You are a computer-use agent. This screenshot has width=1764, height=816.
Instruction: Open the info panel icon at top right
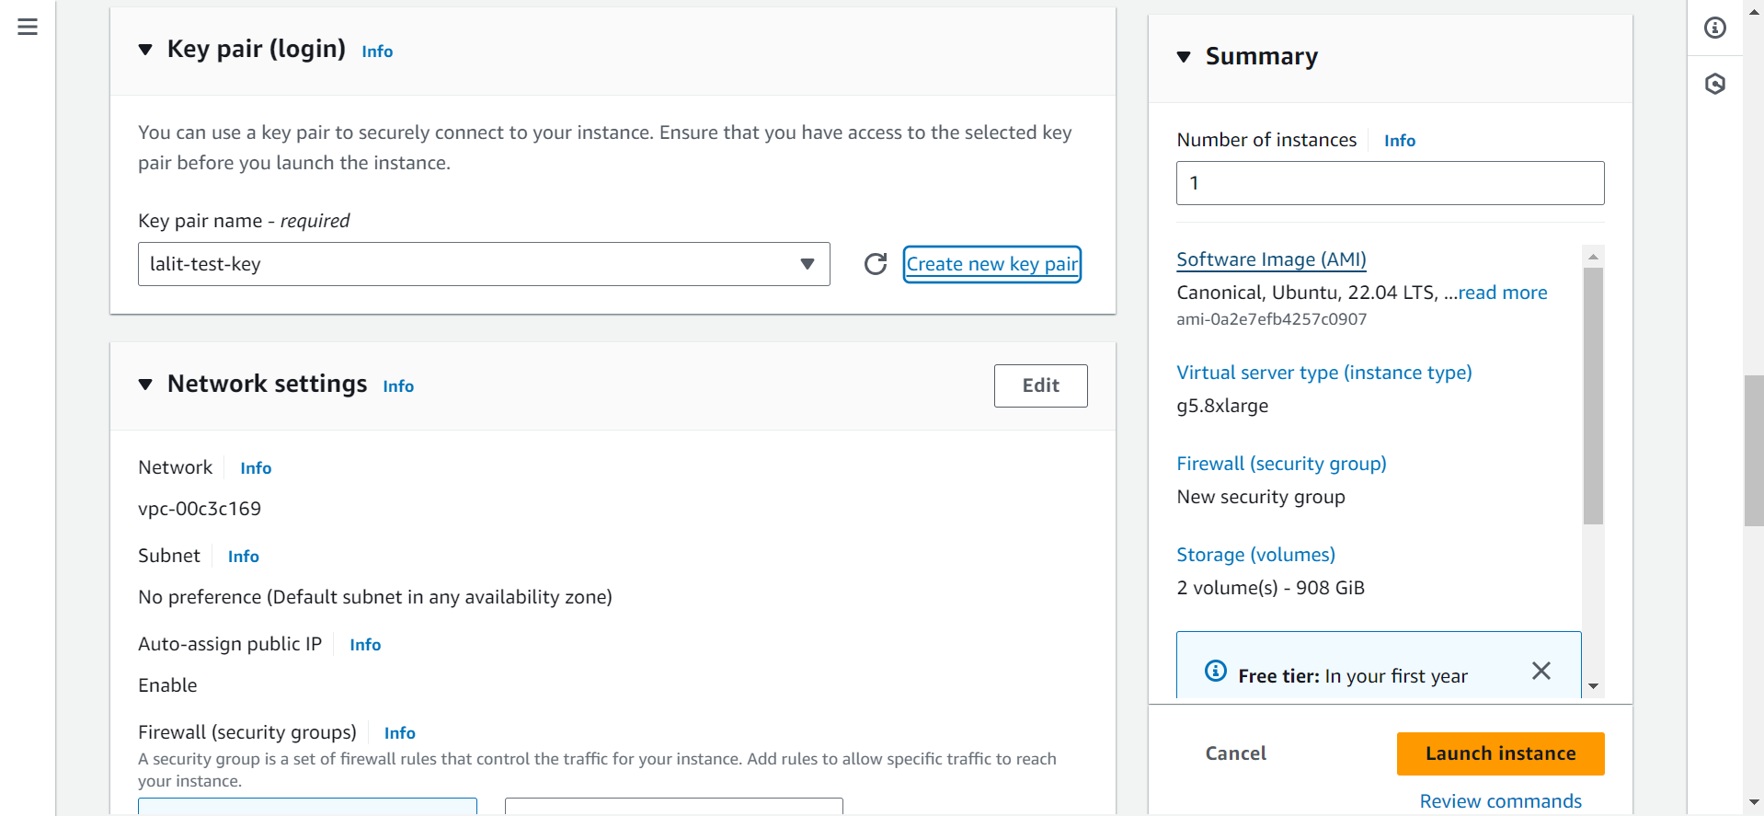point(1714,28)
